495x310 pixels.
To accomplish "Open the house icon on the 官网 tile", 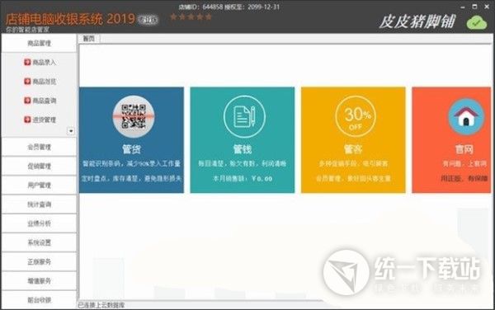I will 466,117.
